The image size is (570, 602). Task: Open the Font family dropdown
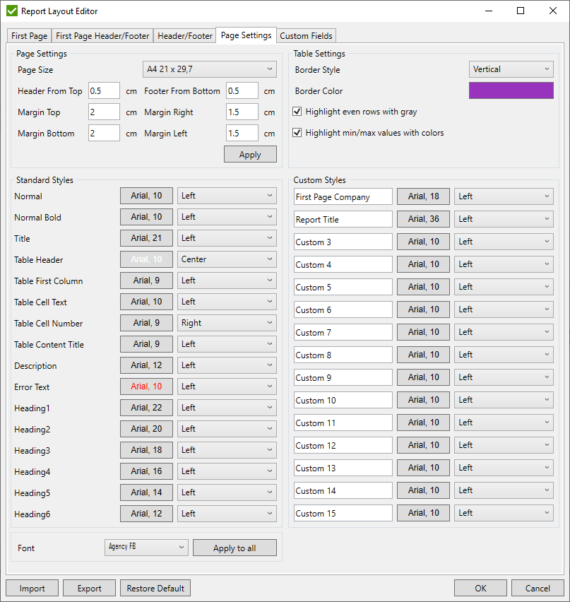pyautogui.click(x=146, y=548)
